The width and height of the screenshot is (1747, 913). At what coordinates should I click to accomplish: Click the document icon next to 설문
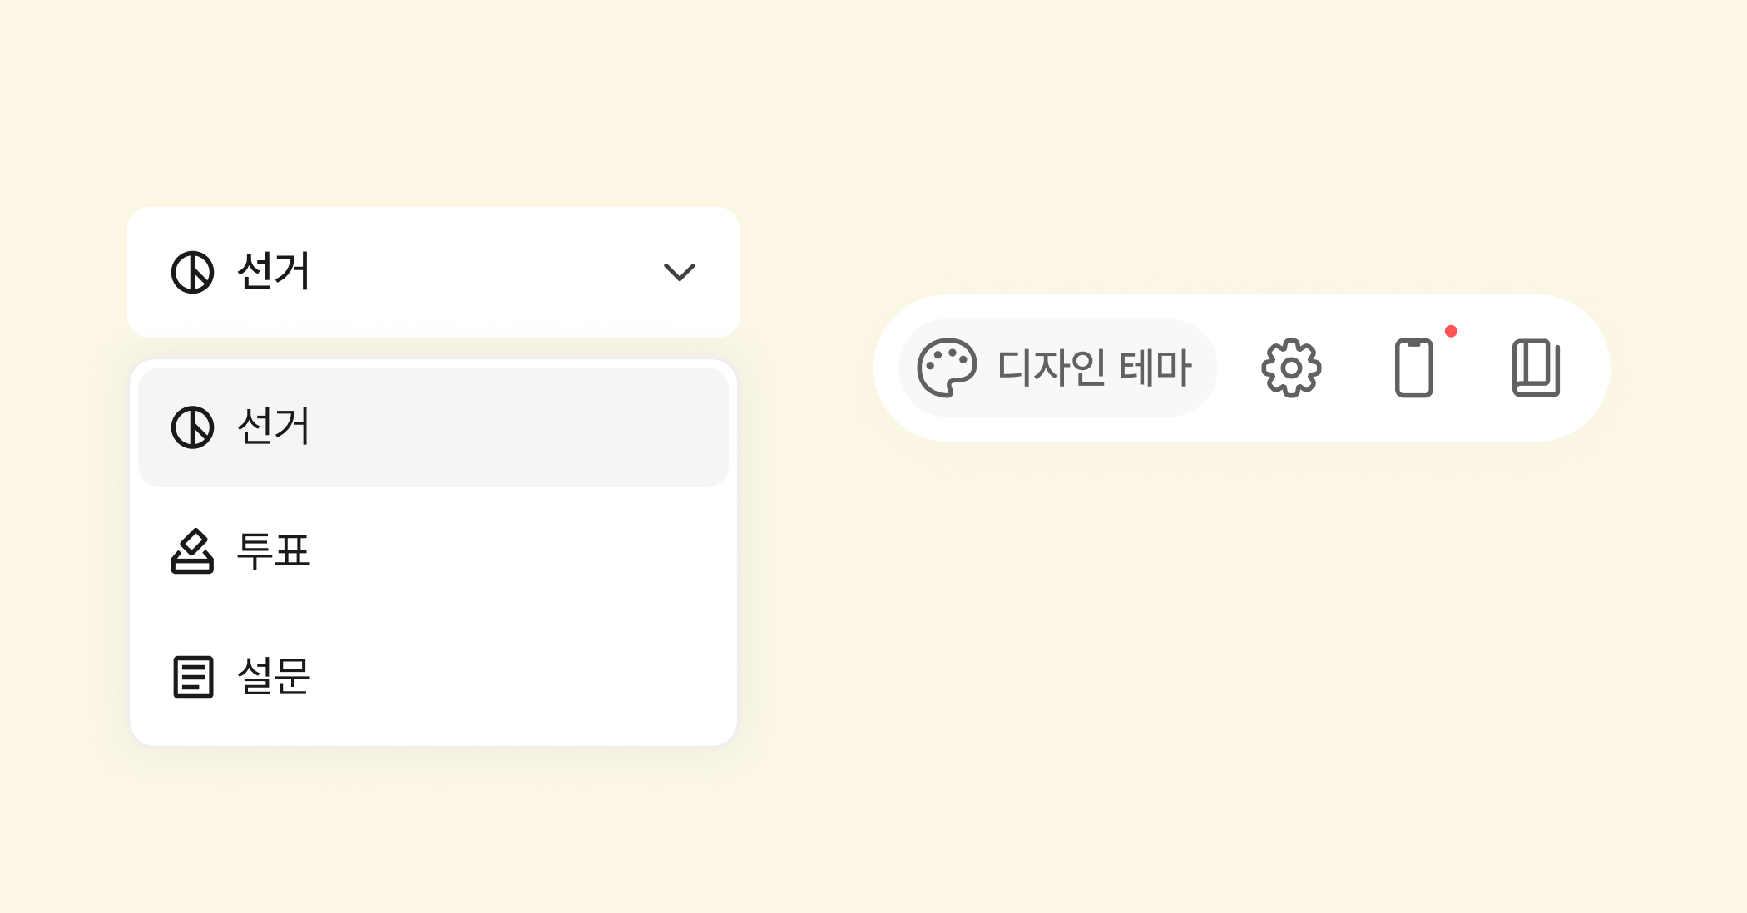[193, 677]
